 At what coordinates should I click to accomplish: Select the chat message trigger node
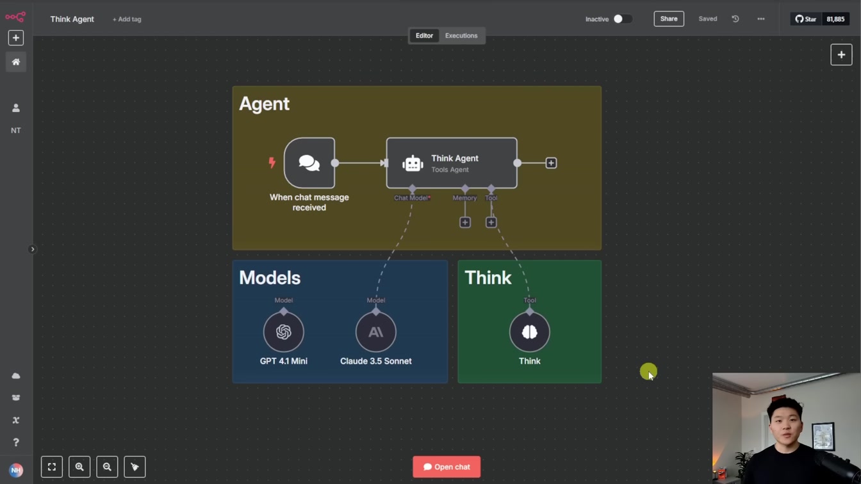click(309, 163)
